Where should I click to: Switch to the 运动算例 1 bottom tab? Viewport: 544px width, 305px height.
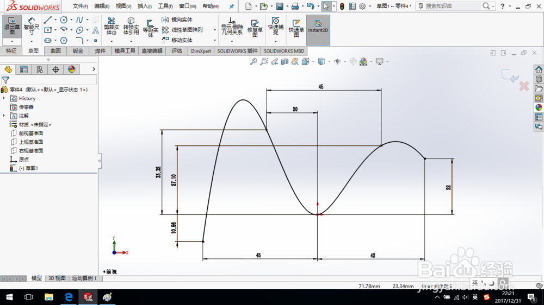84,278
